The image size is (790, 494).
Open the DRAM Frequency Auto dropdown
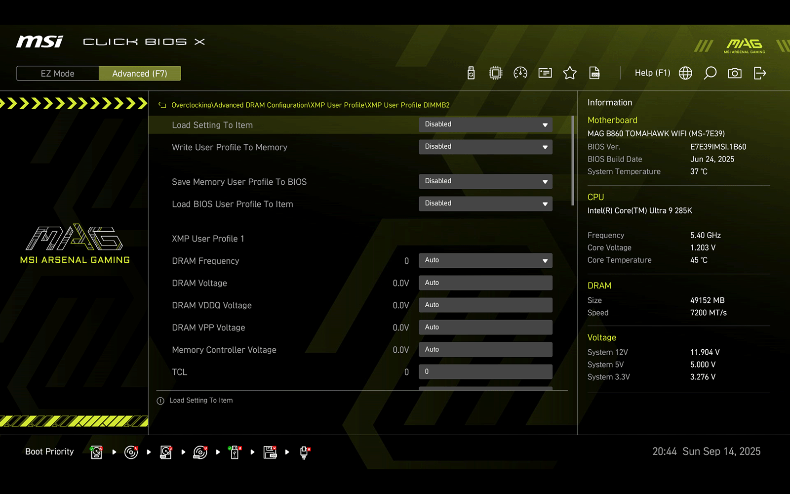tap(485, 260)
